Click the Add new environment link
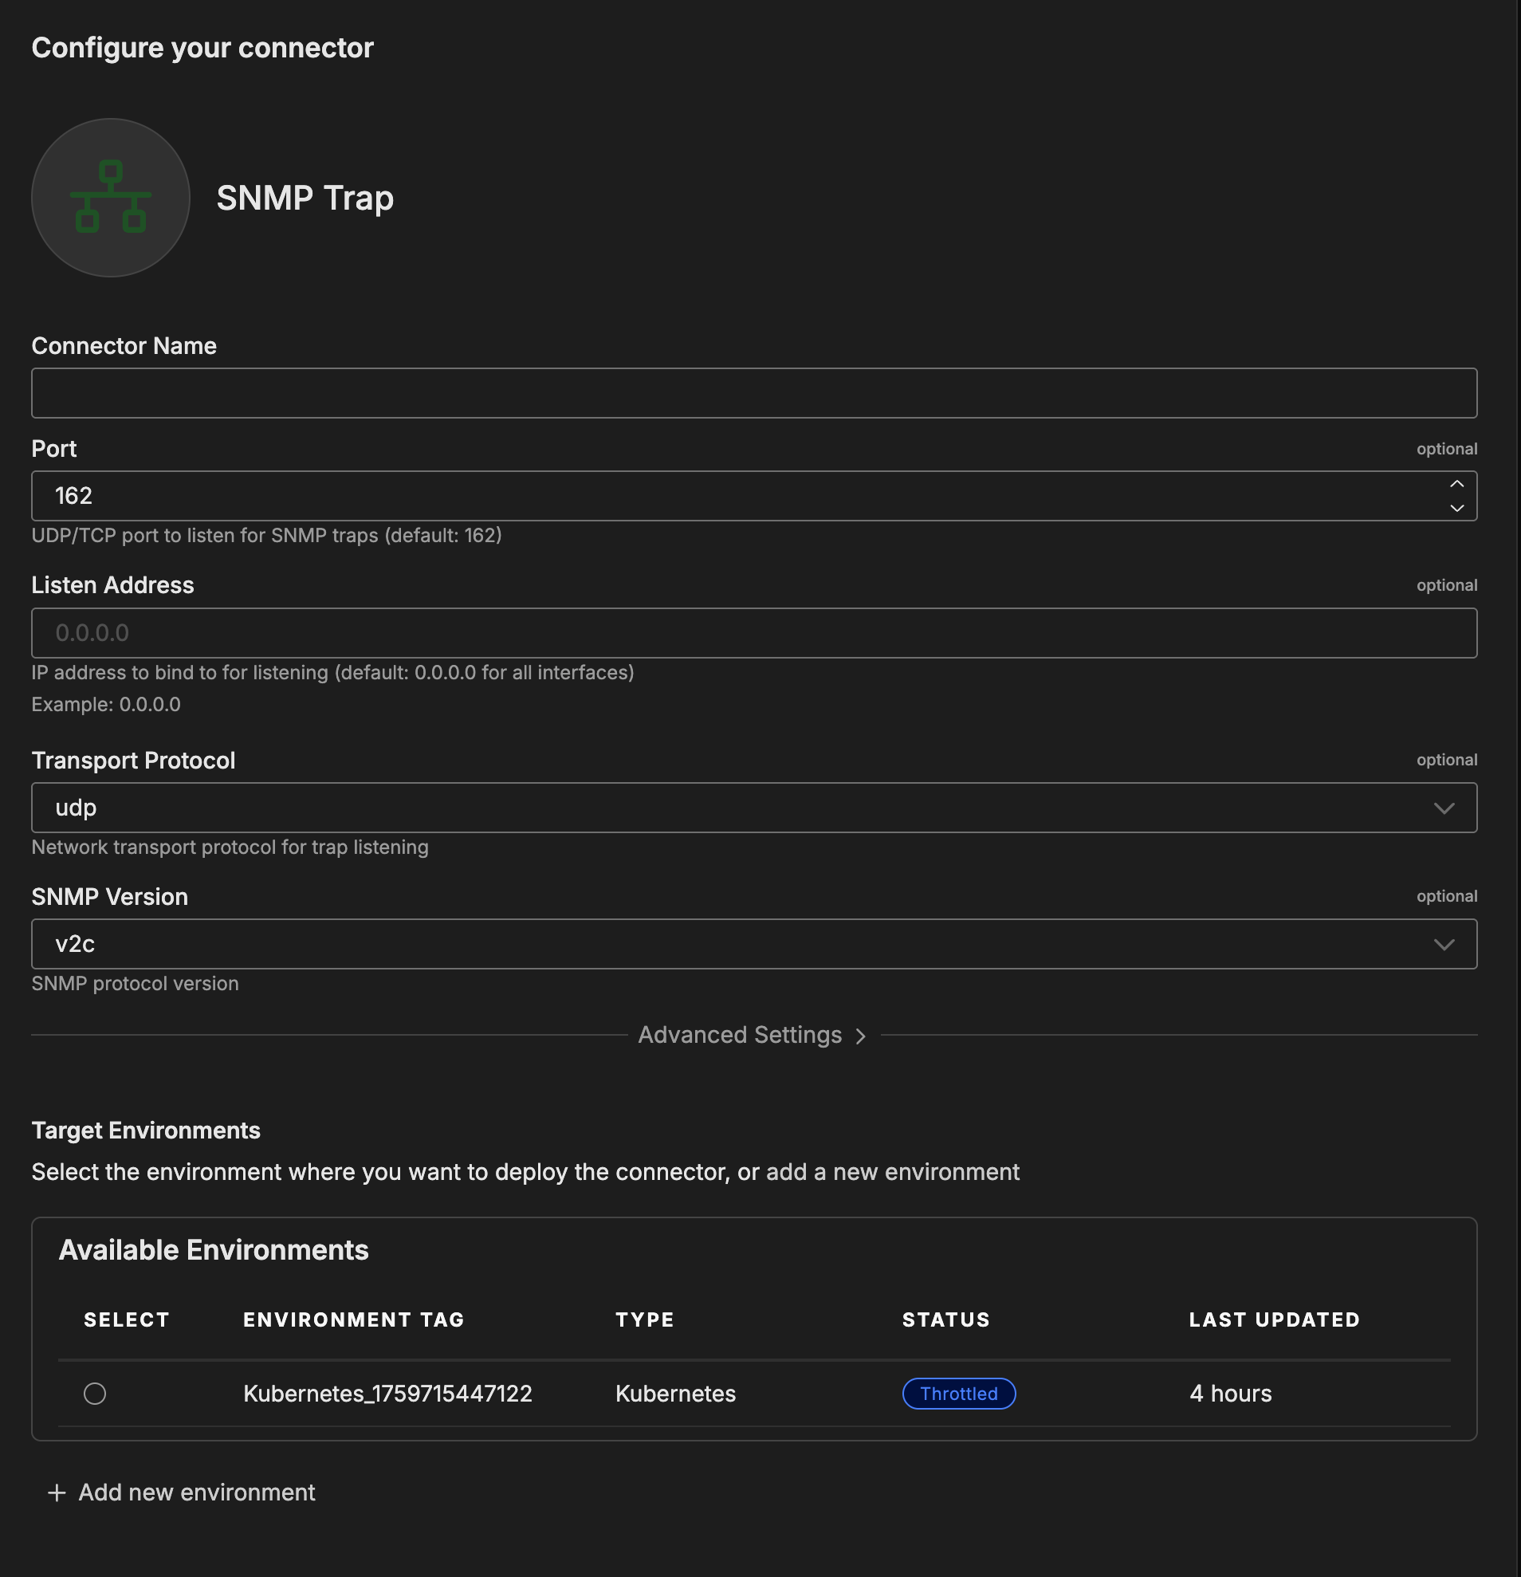 196,1492
